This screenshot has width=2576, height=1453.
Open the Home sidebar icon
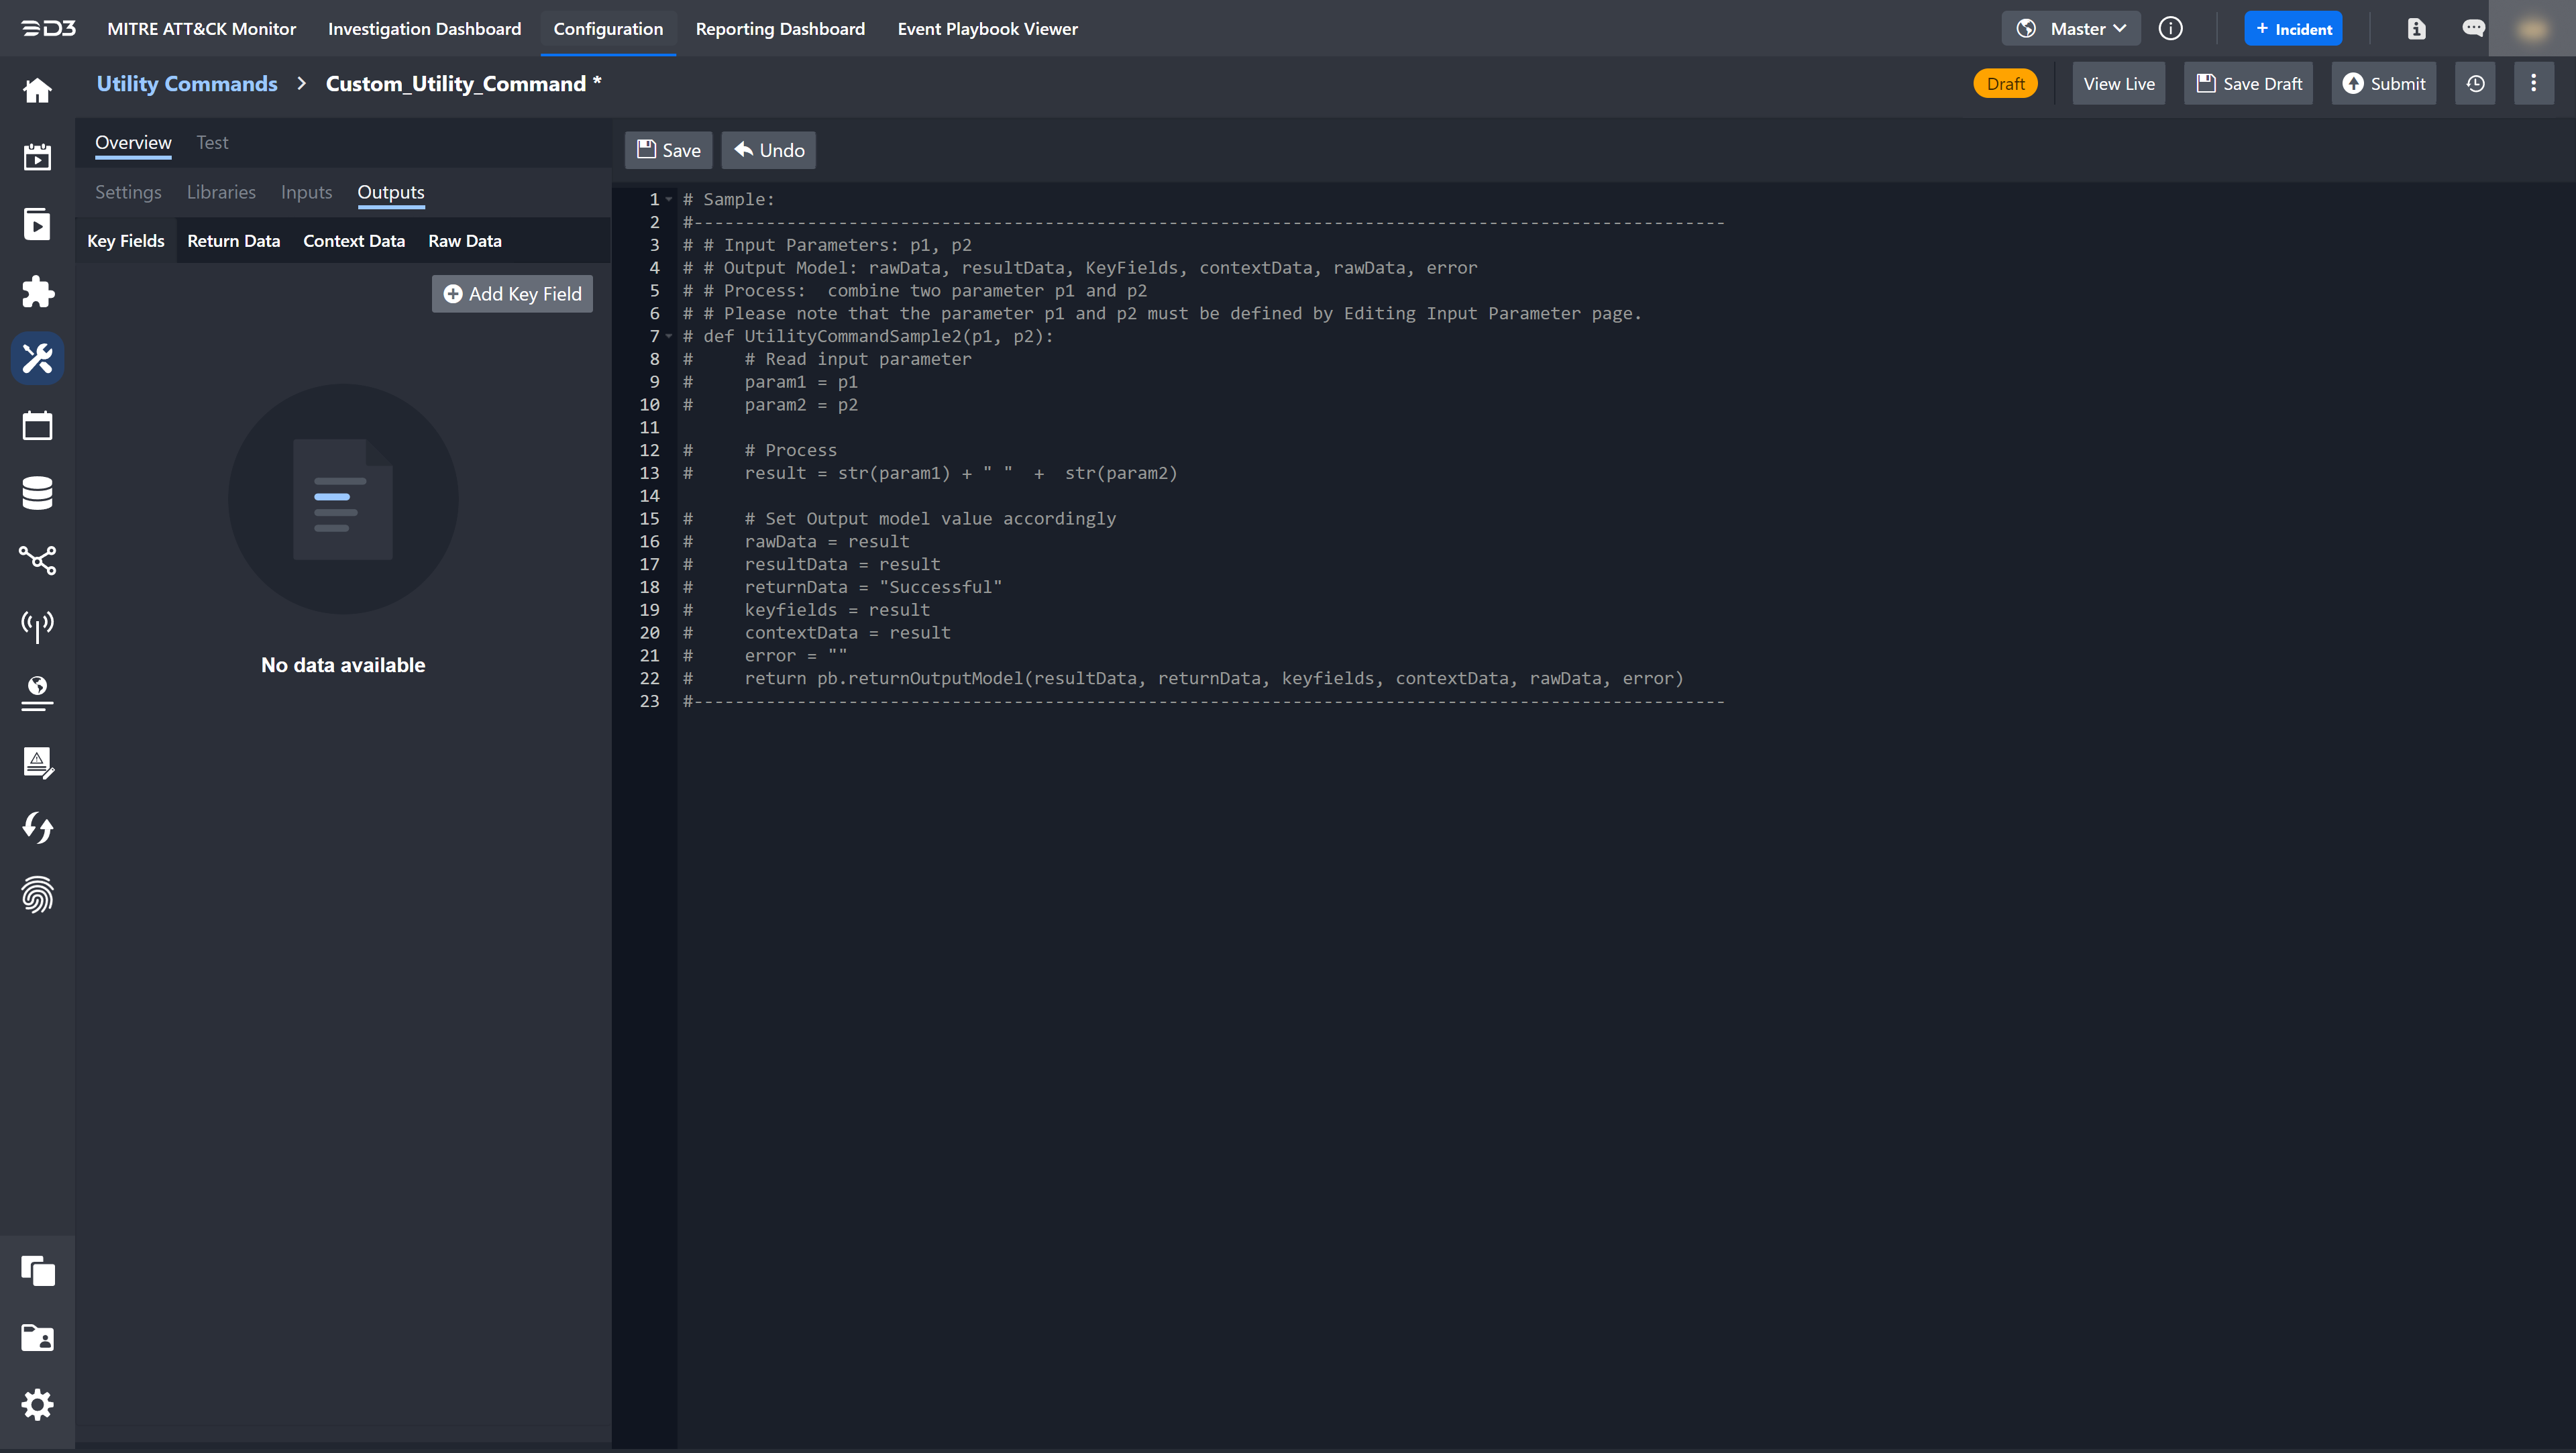37,91
